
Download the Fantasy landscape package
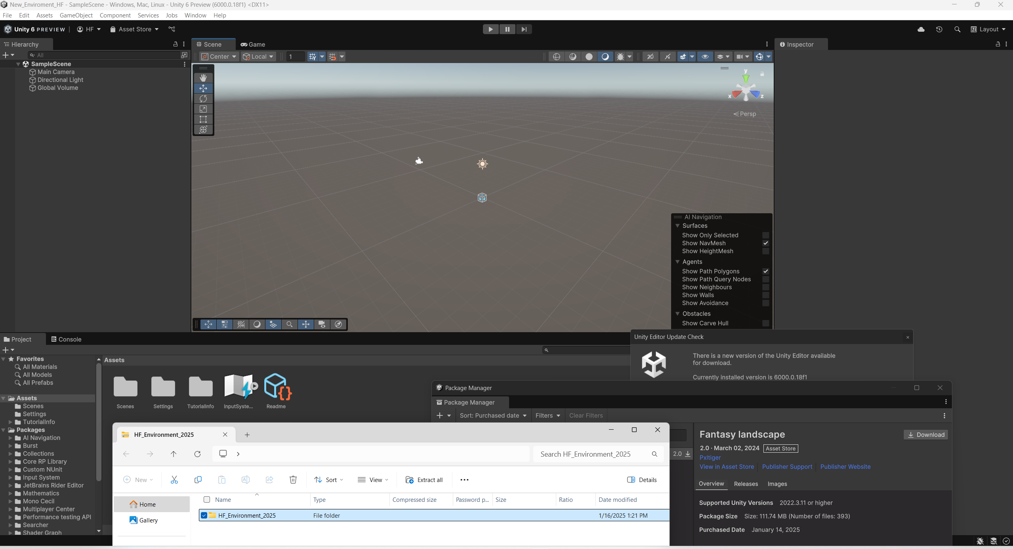pos(925,434)
